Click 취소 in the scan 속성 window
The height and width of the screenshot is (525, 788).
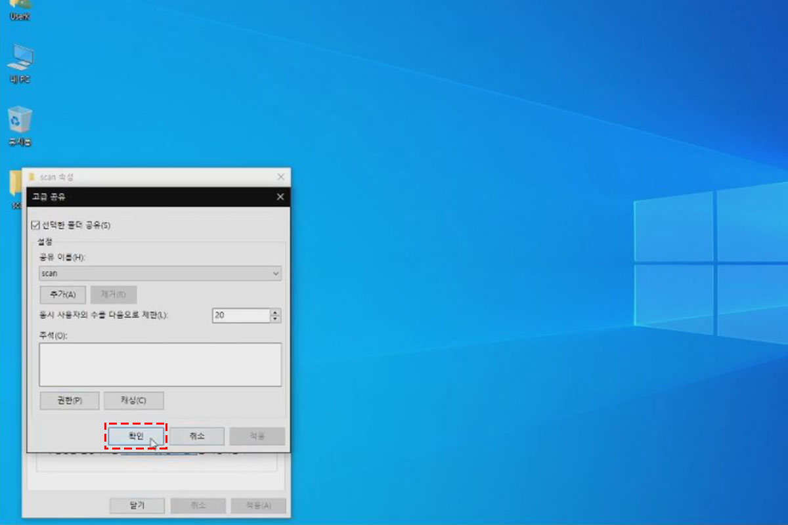tap(198, 505)
